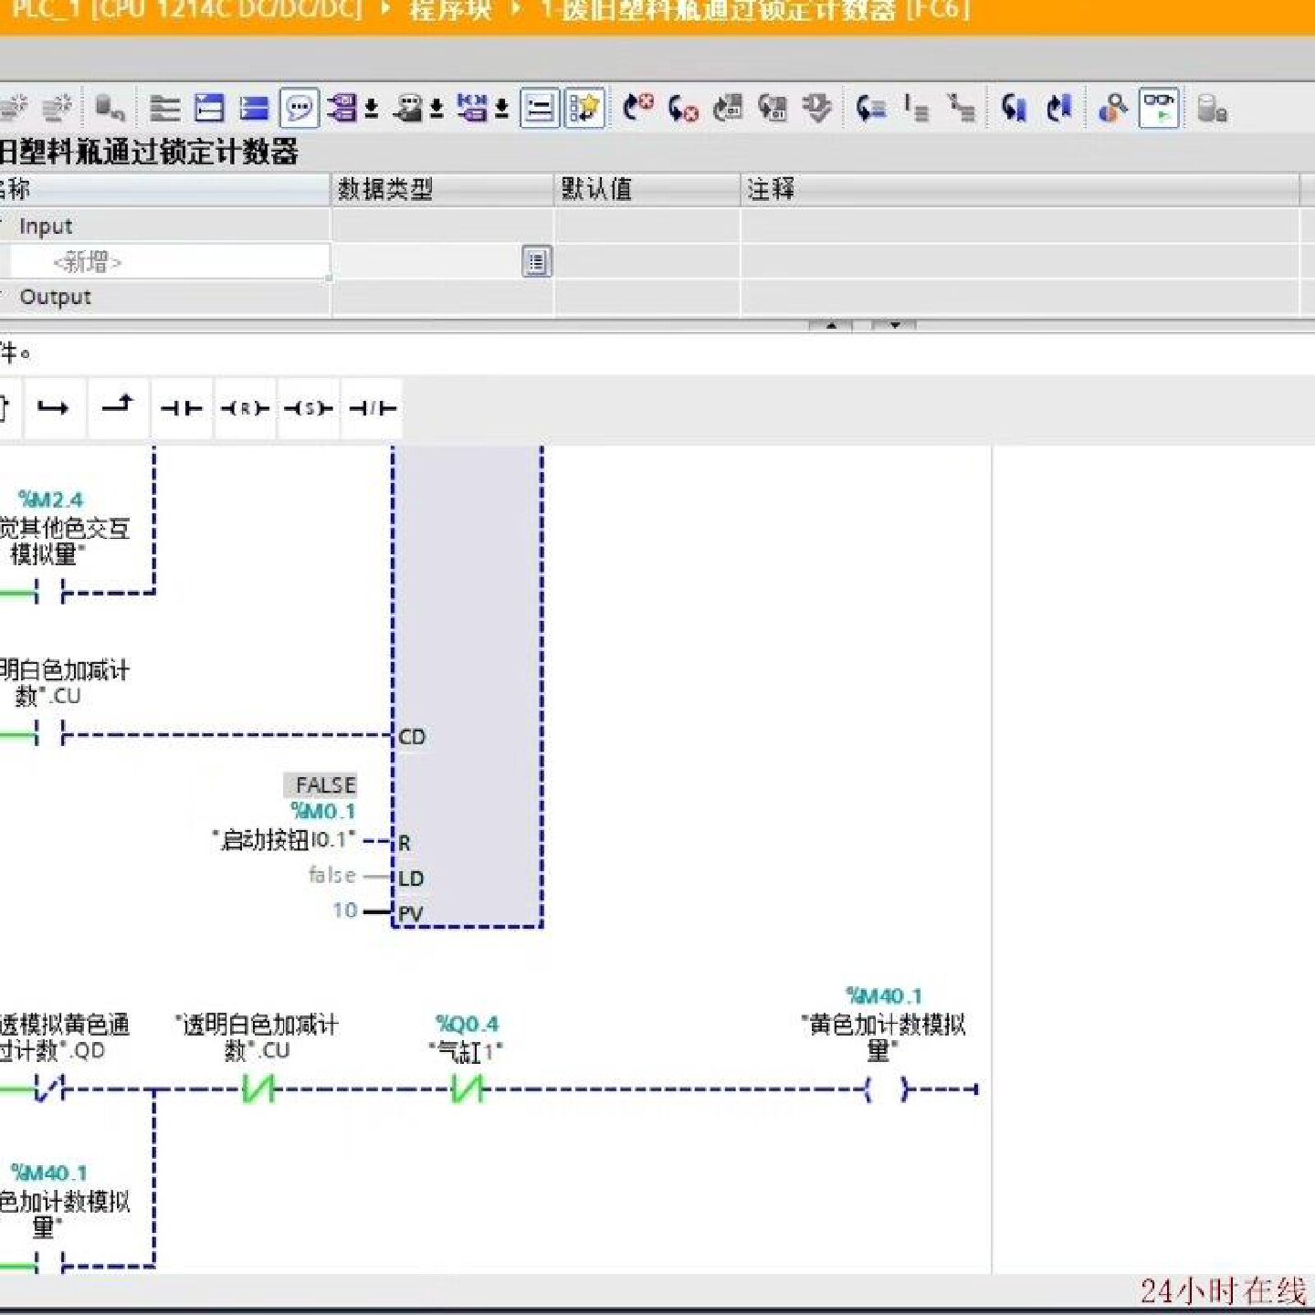Click the blue right-arrow bookmark icon

(x=1059, y=109)
